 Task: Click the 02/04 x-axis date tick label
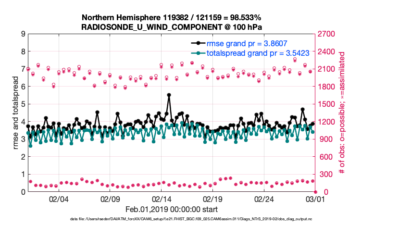pyautogui.click(x=59, y=199)
